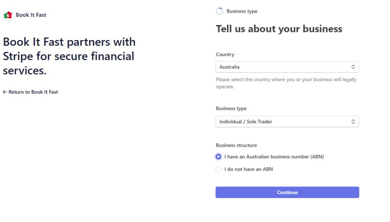Image resolution: width=390 pixels, height=222 pixels.
Task: Click chevron arrows on Individual / Sole Trader selector
Action: point(353,122)
